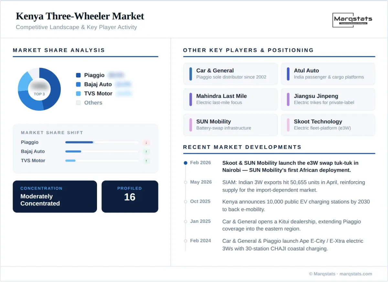Open the Jiangsu Jinpeng card
Image resolution: width=388 pixels, height=282 pixels.
point(328,99)
